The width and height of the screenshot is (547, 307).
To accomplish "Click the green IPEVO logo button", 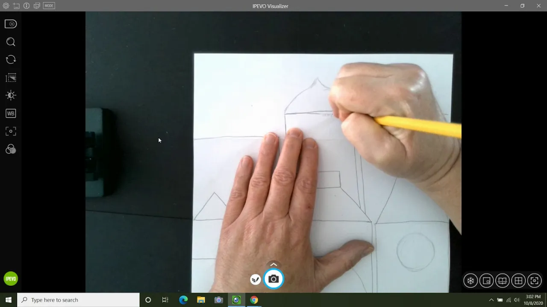I will (x=11, y=279).
